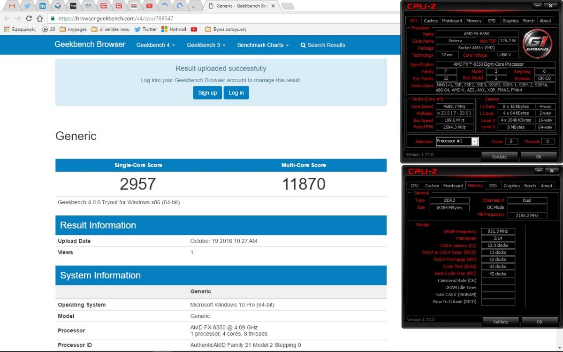Open the Twitter bookmark
Image resolution: width=563 pixels, height=352 pixels.
click(x=145, y=29)
